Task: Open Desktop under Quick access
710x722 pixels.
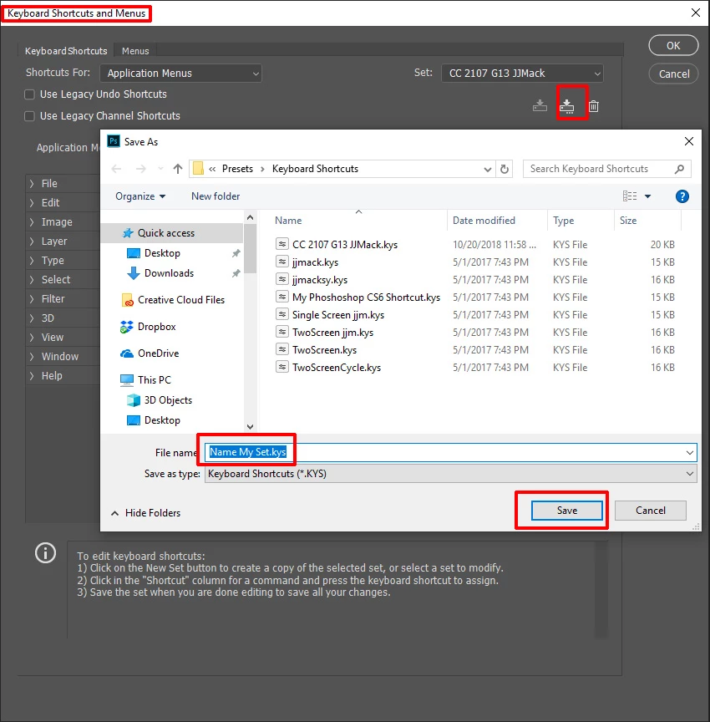Action: [x=162, y=253]
